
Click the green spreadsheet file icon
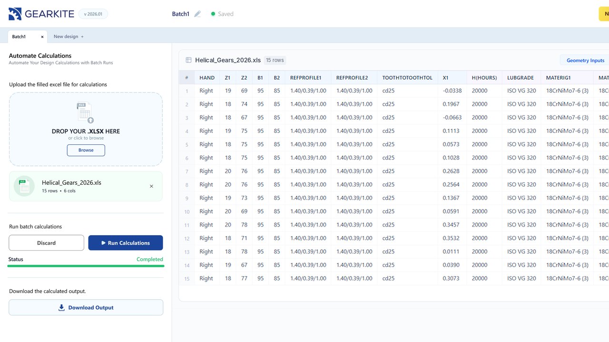24,186
